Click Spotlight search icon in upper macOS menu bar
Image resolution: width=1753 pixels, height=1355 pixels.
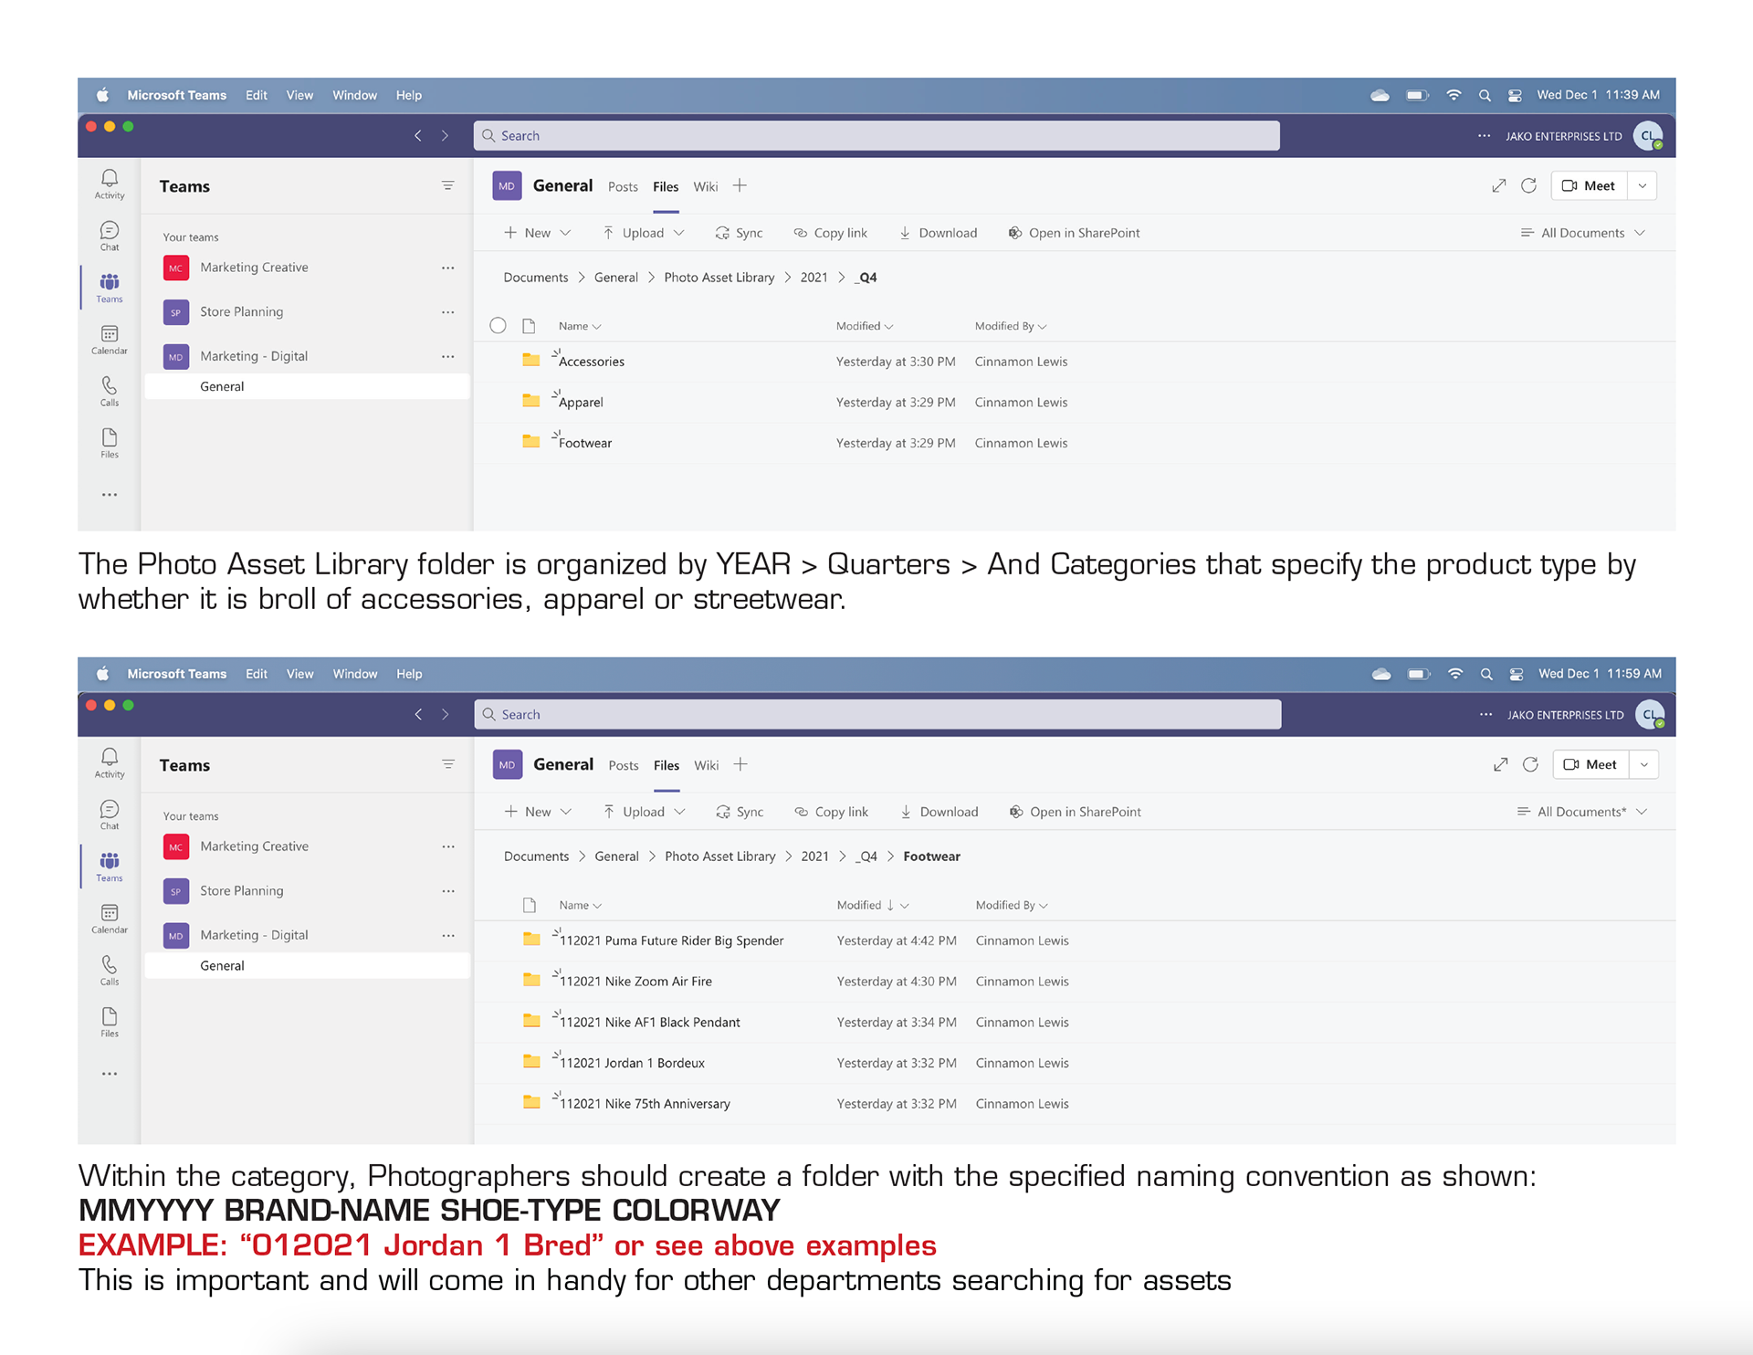(1485, 95)
